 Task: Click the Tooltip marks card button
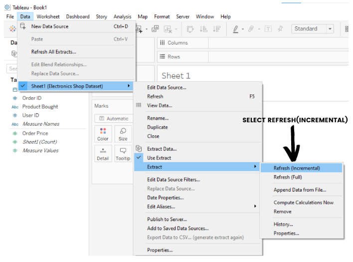pyautogui.click(x=123, y=154)
